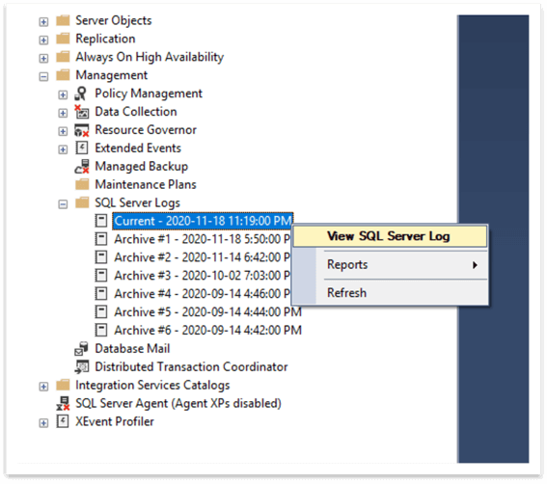Click the Archive #3 log icon

coord(101,276)
